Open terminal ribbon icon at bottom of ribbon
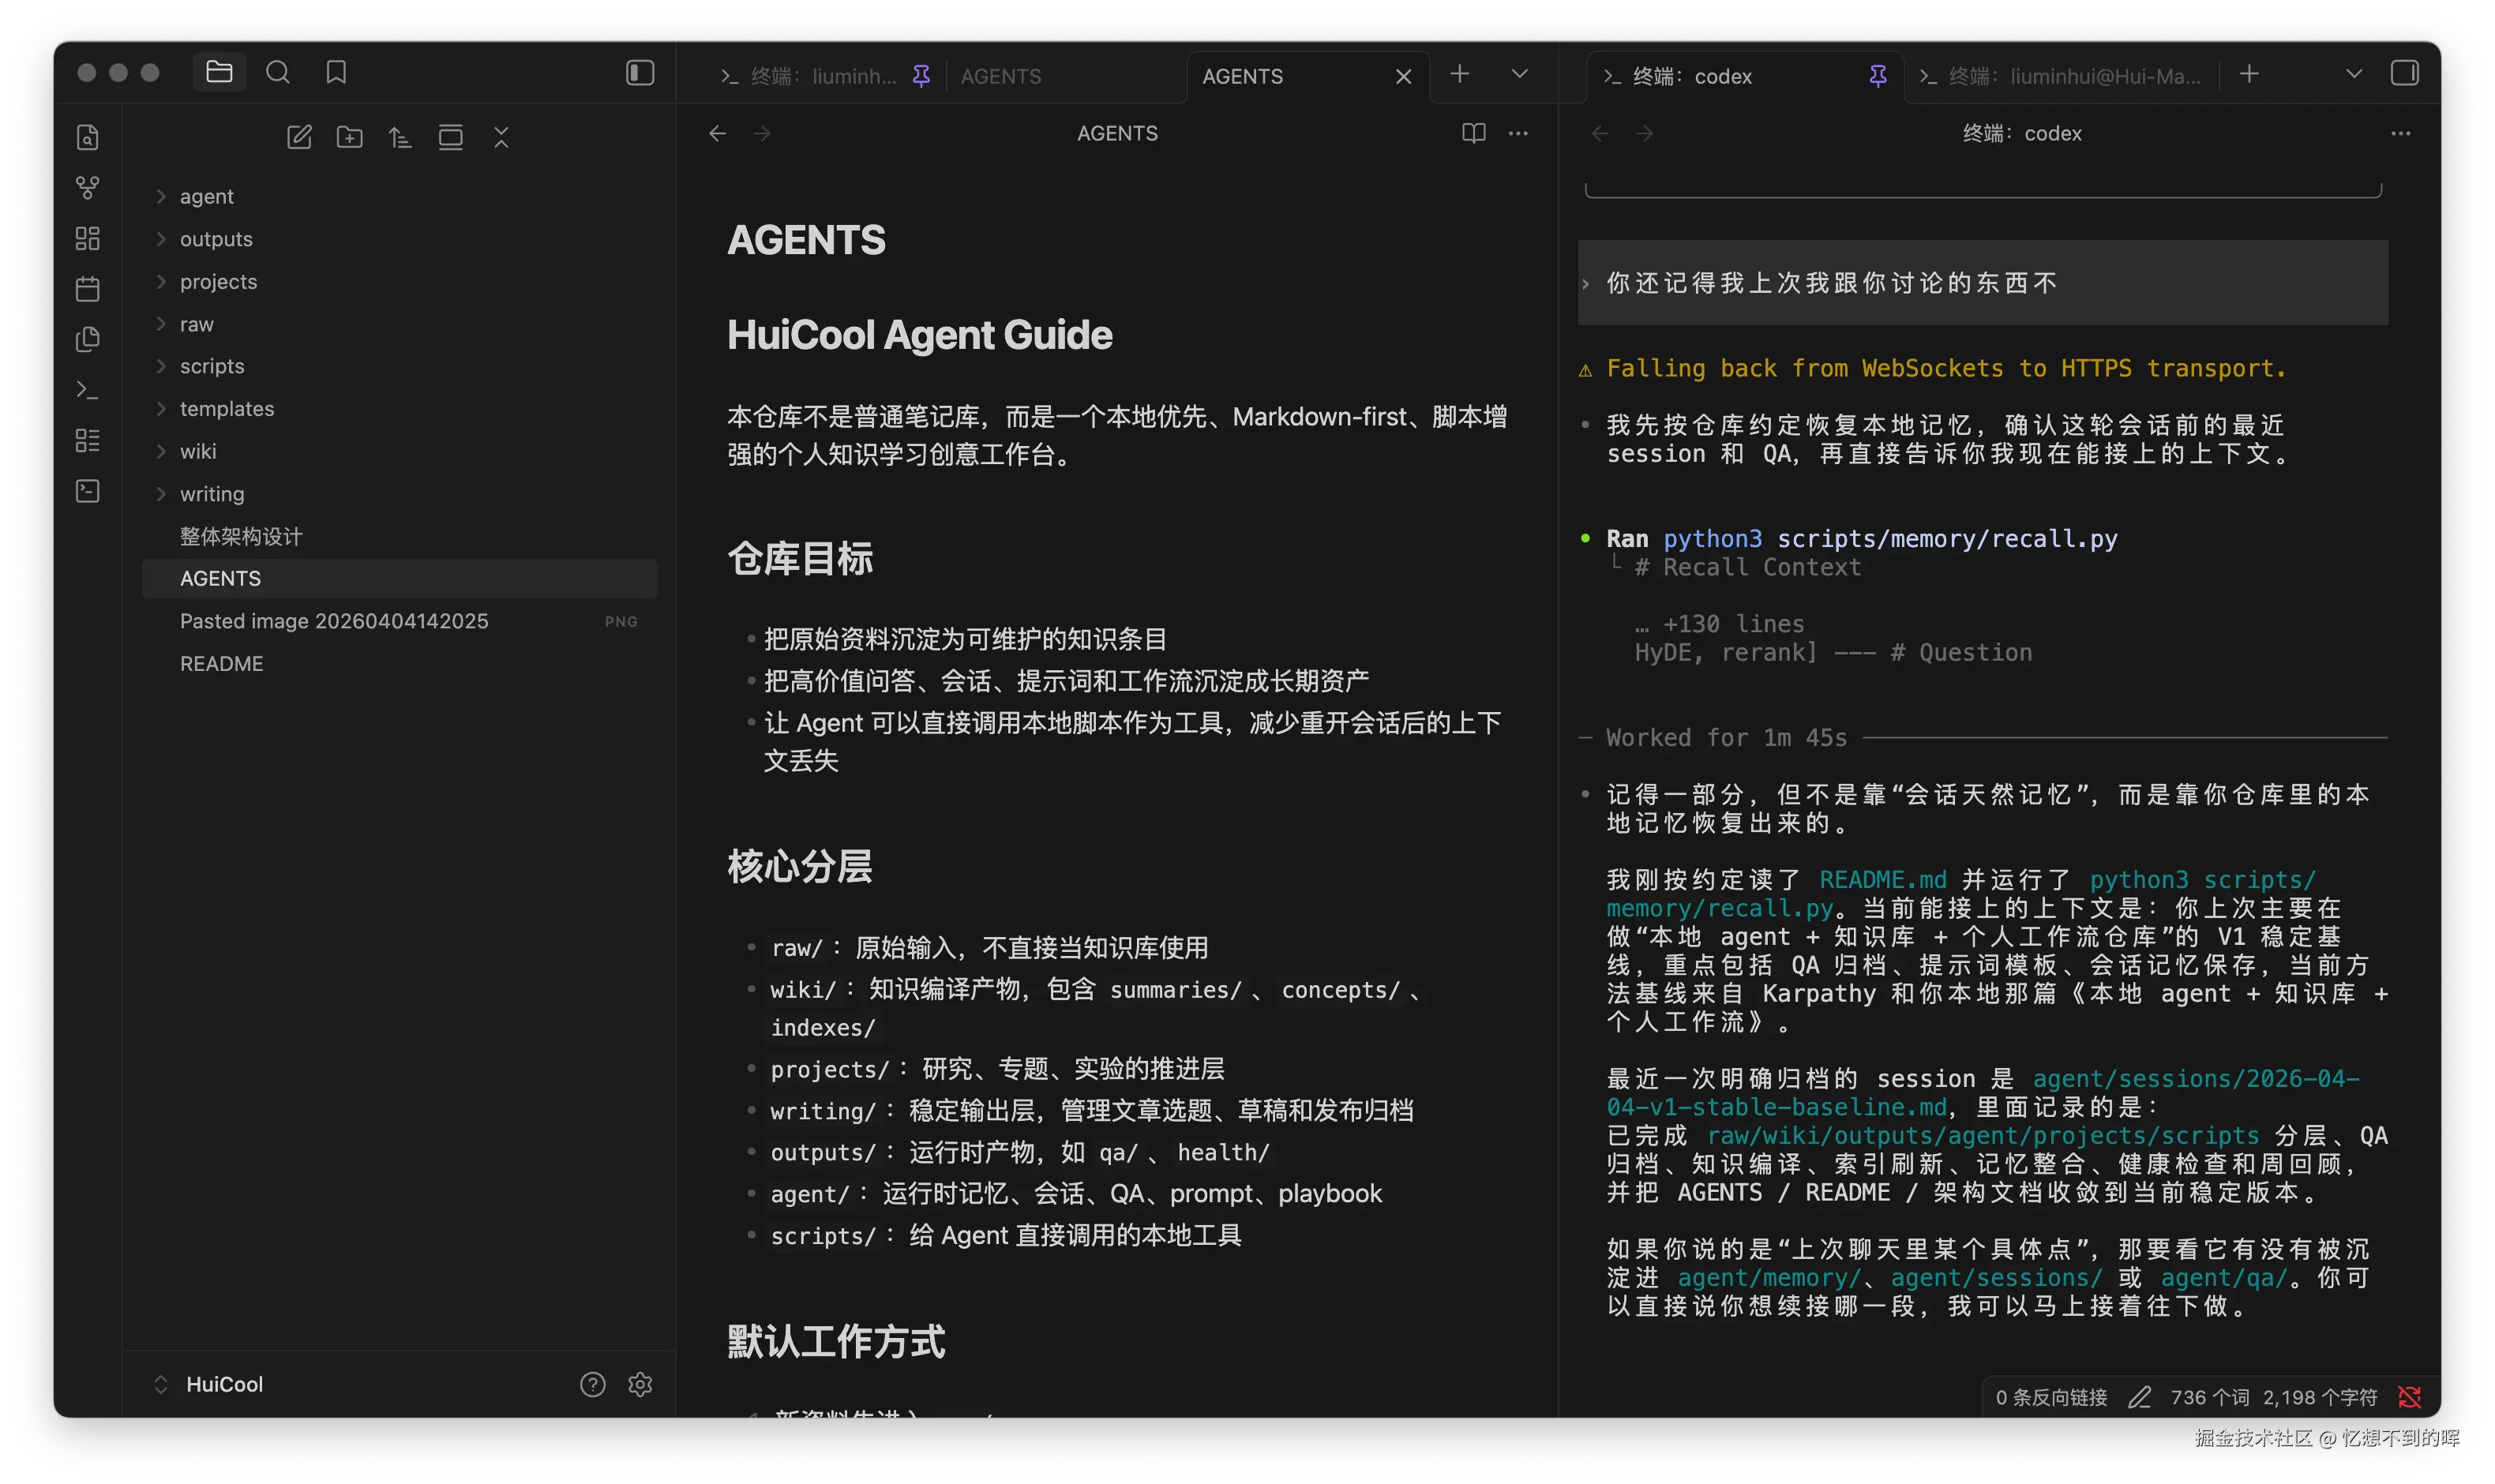 point(88,491)
